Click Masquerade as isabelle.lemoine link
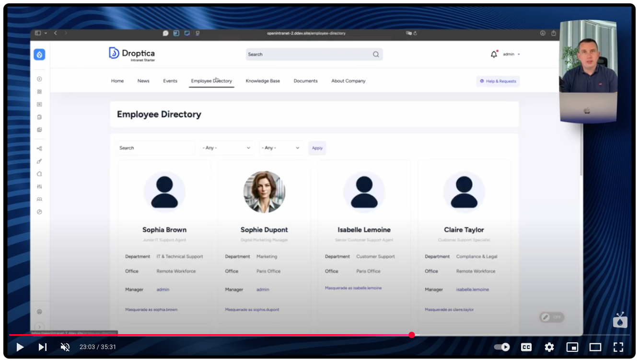This screenshot has width=639, height=361. [353, 288]
